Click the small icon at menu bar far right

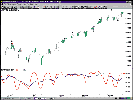click(x=131, y=4)
